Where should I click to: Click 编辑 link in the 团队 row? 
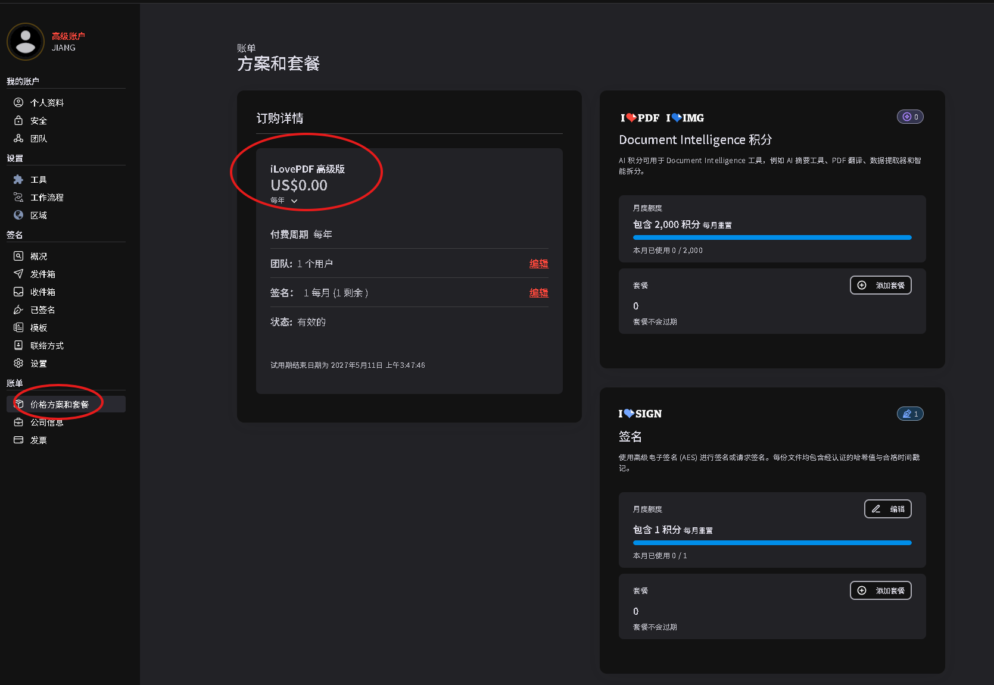pos(539,264)
